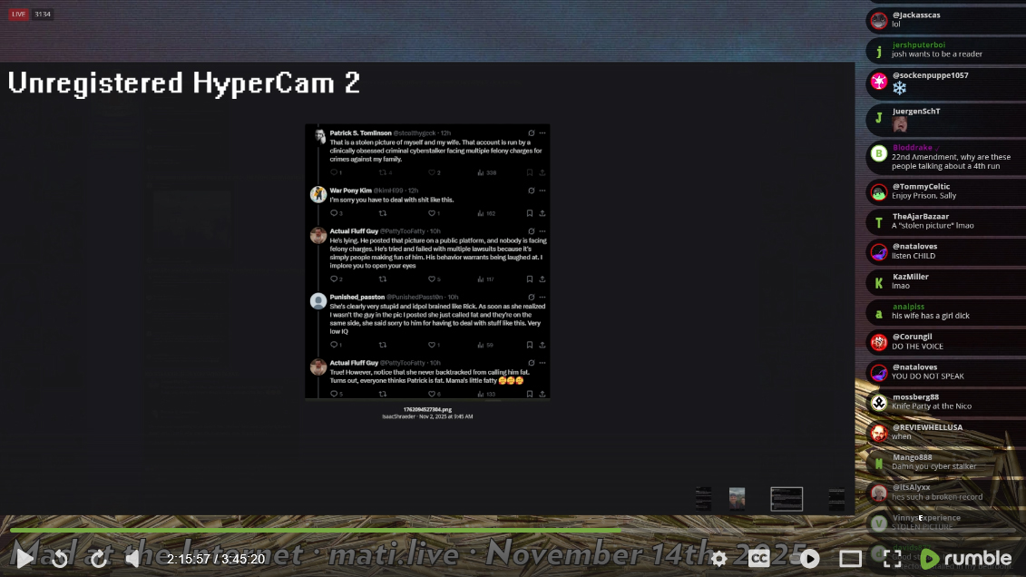Click the LIVE badge
The width and height of the screenshot is (1026, 577).
click(x=18, y=14)
